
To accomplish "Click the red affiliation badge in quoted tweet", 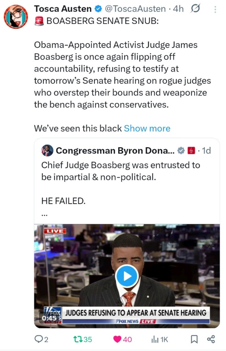I will click(x=191, y=151).
